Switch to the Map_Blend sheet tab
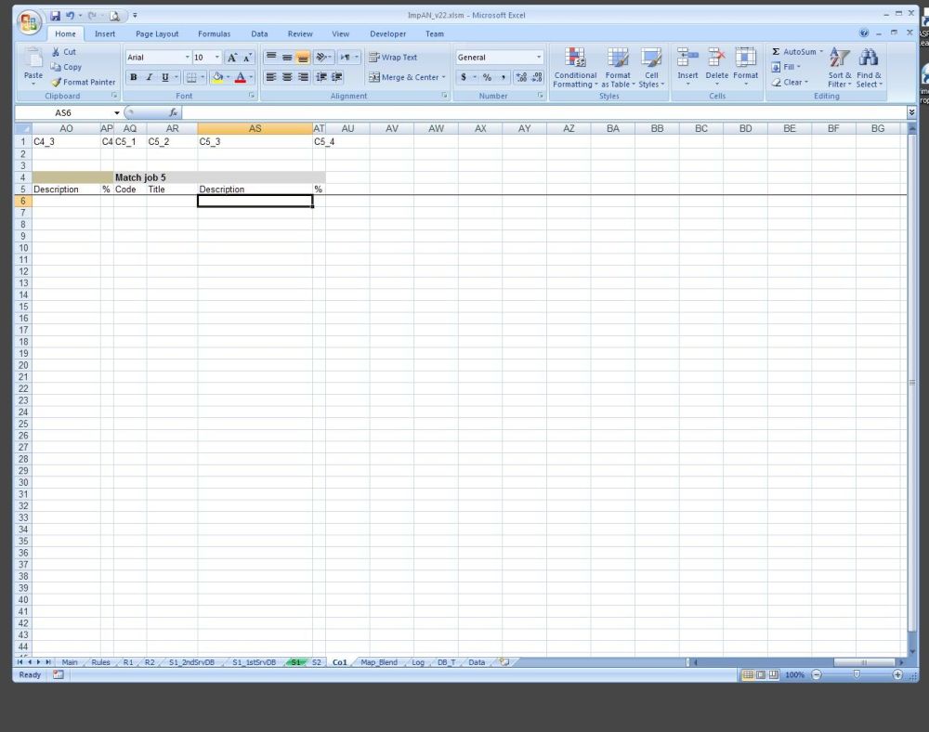This screenshot has height=732, width=929. (379, 662)
